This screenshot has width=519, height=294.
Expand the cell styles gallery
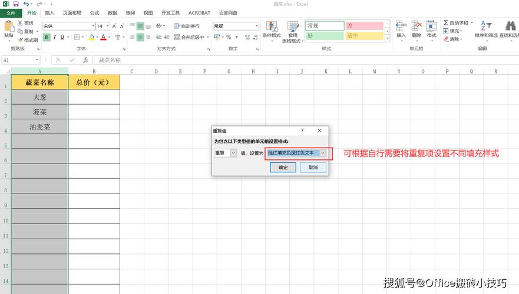(x=388, y=38)
